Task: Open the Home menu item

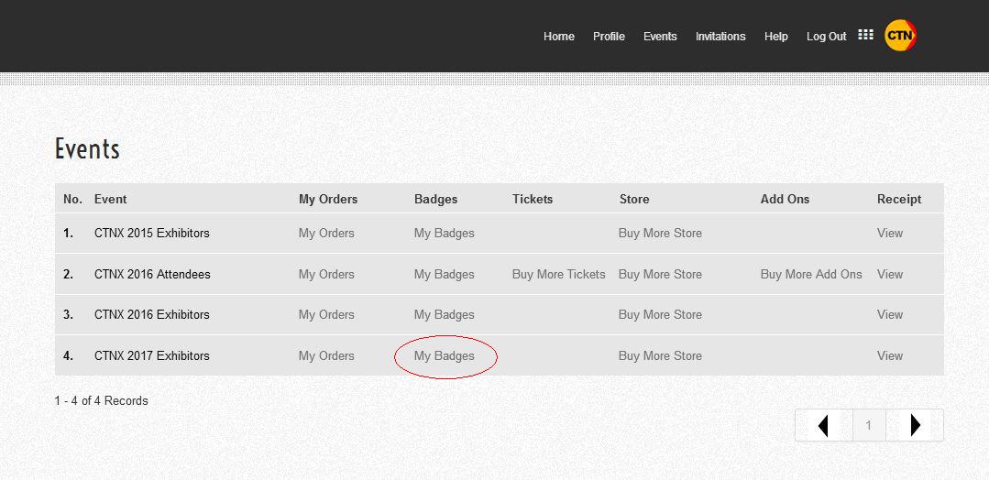Action: pyautogui.click(x=558, y=37)
